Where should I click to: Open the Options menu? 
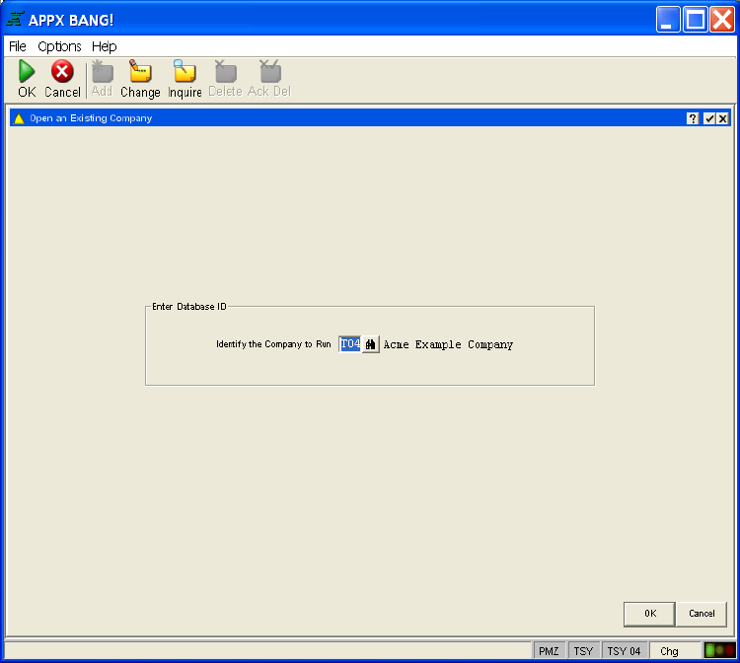click(59, 46)
